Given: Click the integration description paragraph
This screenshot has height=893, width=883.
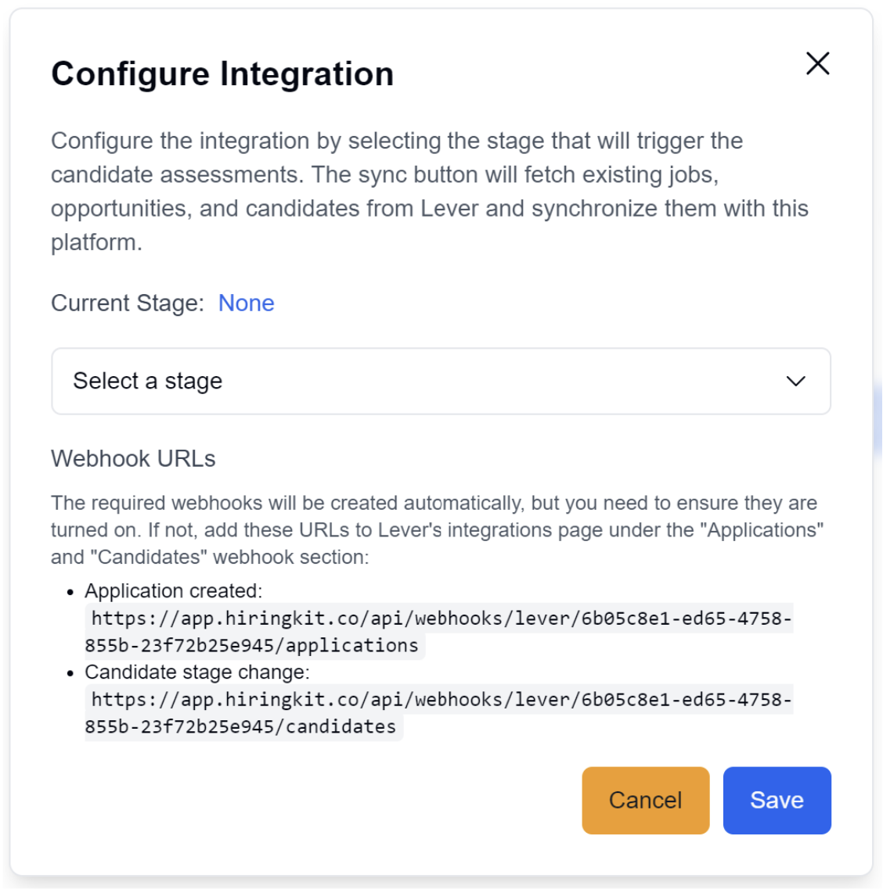Looking at the screenshot, I should click(x=429, y=192).
